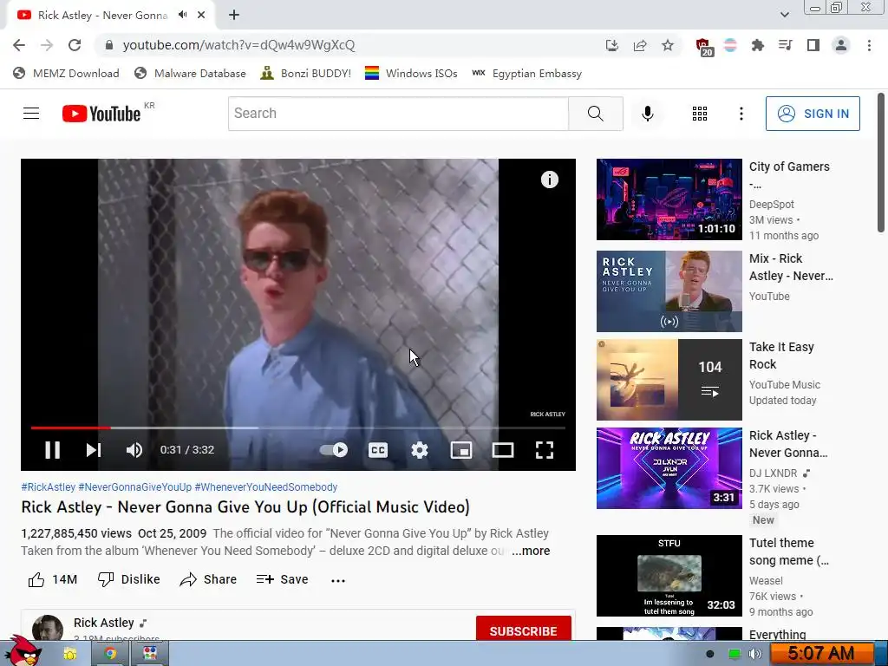Viewport: 888px width, 666px height.
Task: Seek on the video progress bar
Action: click(x=298, y=428)
